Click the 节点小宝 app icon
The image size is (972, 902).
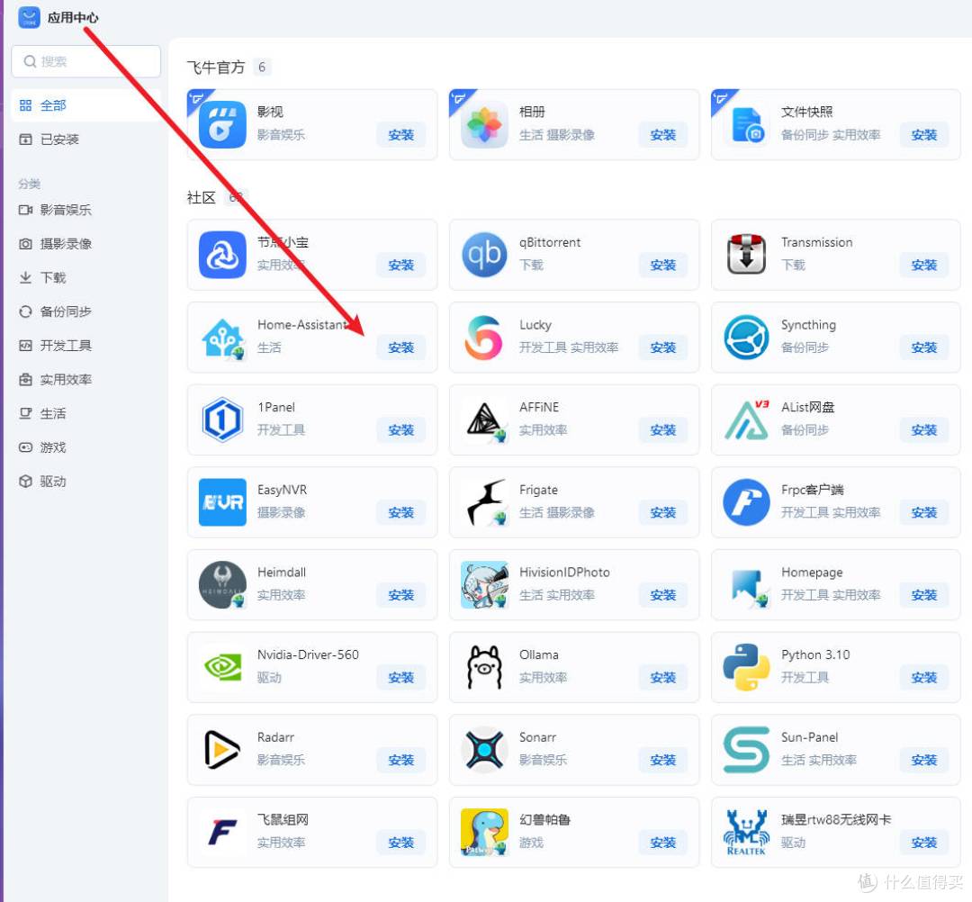pyautogui.click(x=222, y=255)
